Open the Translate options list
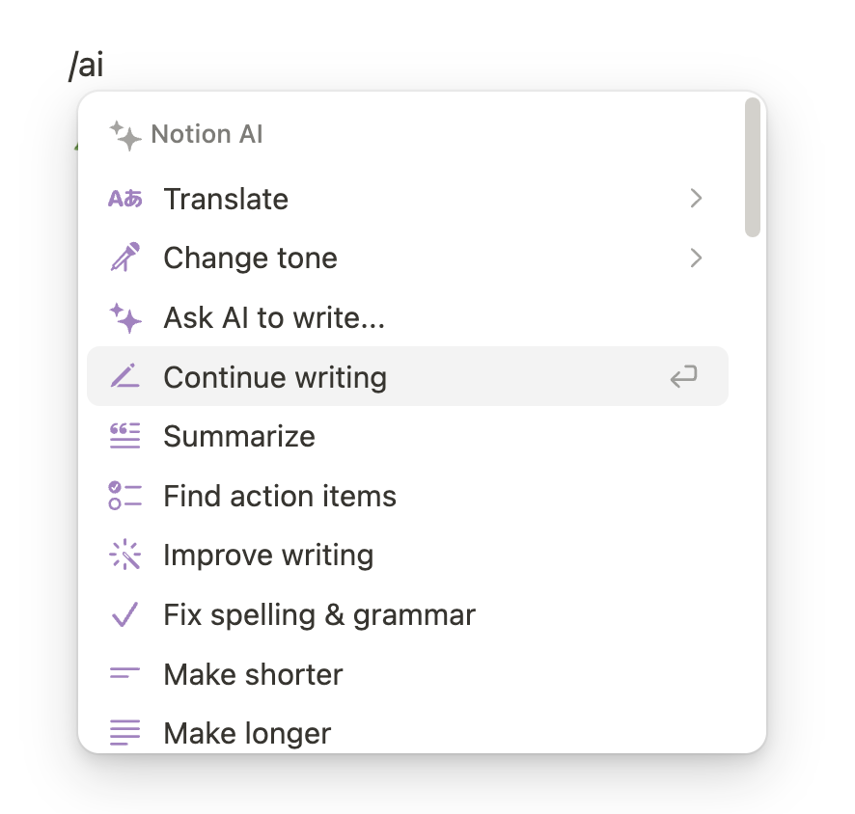Viewport: 855px width, 814px height. tap(226, 199)
